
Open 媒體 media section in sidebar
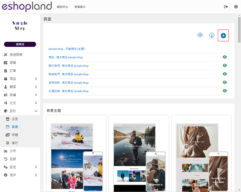15,135
